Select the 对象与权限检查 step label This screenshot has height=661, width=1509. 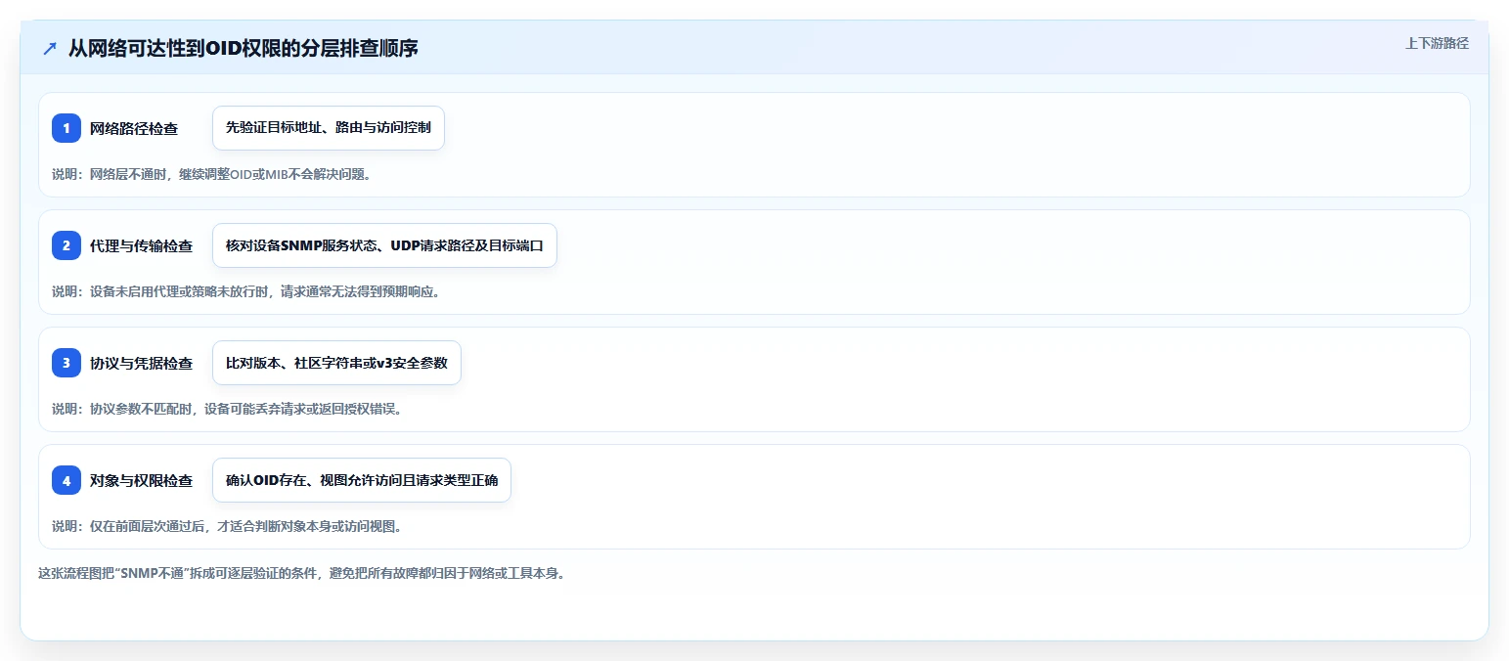point(141,480)
